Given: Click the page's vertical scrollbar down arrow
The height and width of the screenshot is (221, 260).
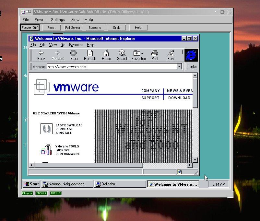Looking at the screenshot, I should click(195, 160).
